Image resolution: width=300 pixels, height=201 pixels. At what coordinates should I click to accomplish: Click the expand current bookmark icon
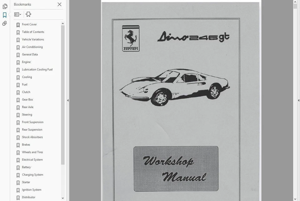[x=28, y=14]
